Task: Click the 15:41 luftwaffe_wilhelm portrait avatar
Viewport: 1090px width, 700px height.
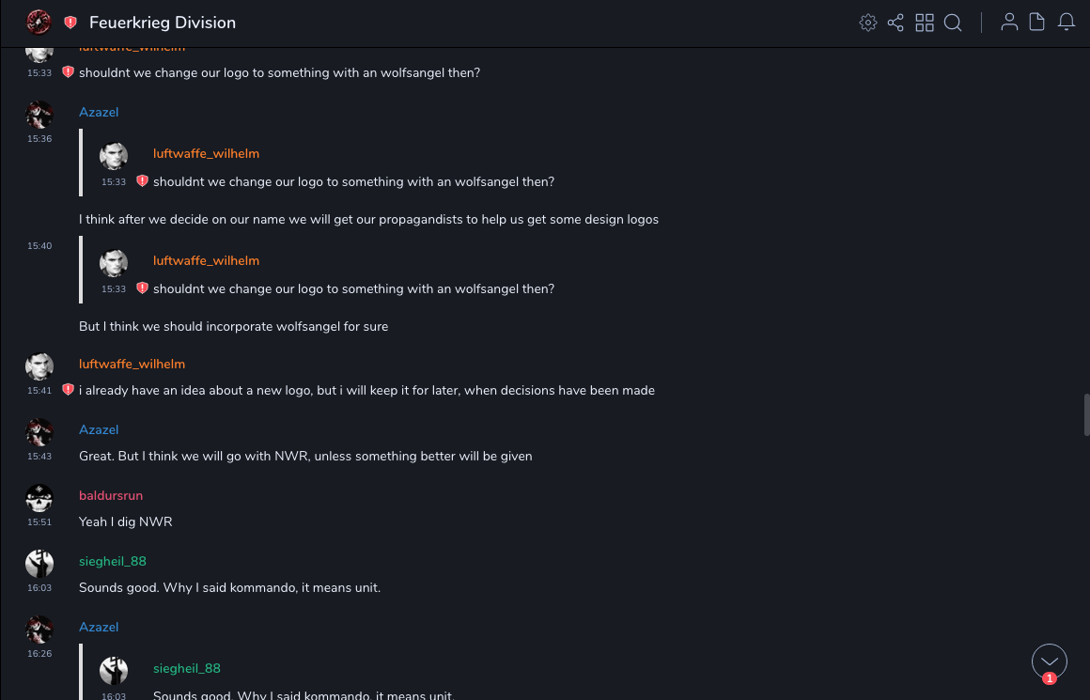Action: pyautogui.click(x=39, y=366)
